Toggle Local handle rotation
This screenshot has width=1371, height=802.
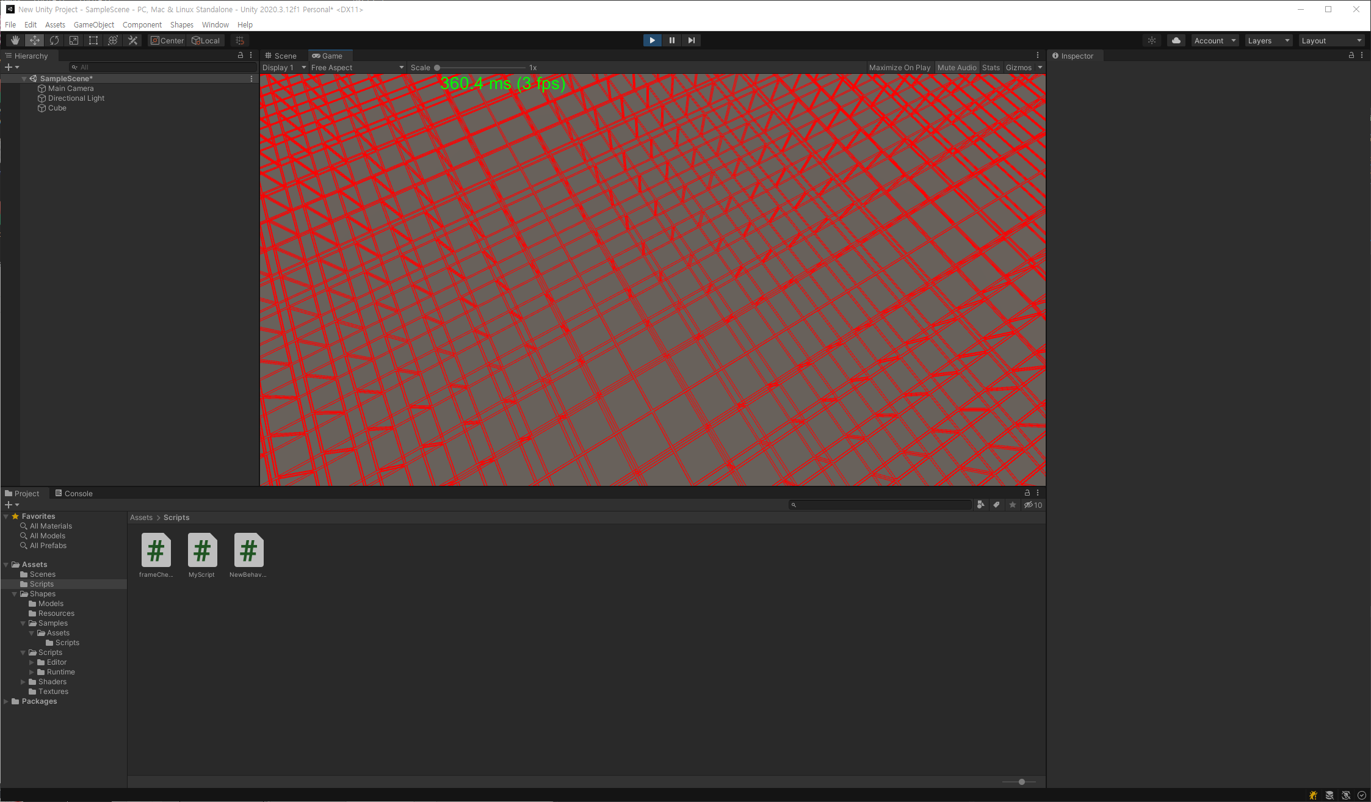[206, 40]
